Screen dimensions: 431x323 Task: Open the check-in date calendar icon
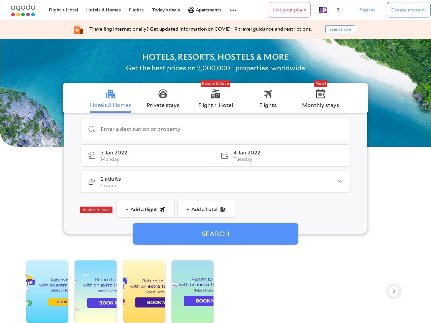coord(92,155)
